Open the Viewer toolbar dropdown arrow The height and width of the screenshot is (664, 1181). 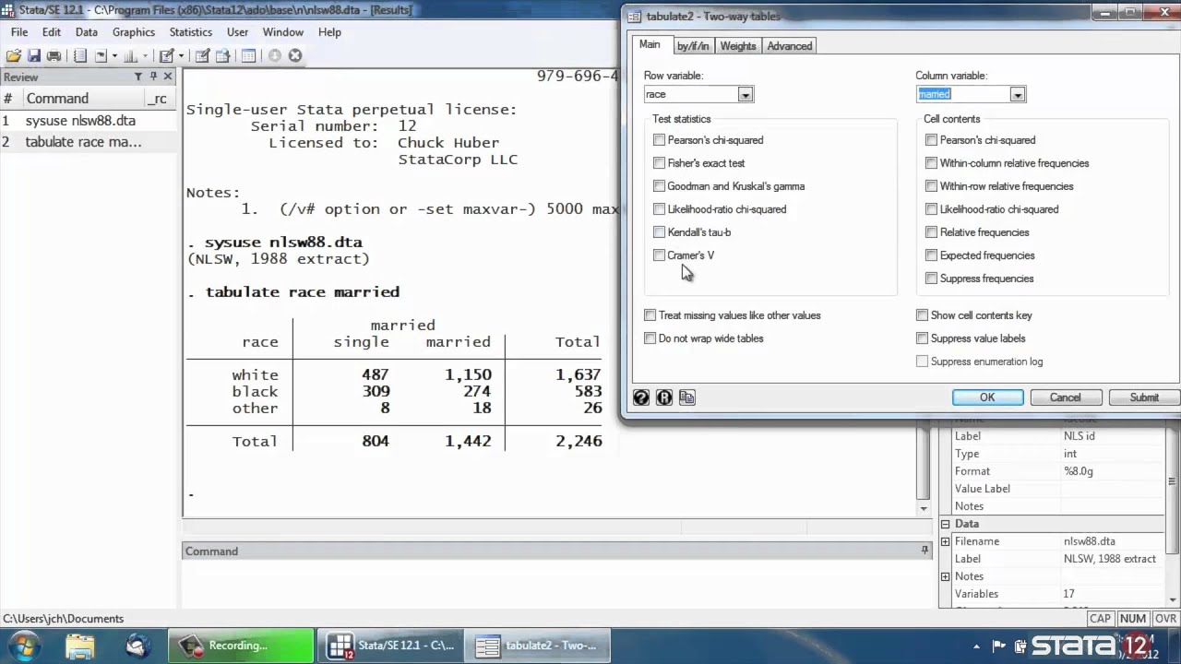(114, 56)
